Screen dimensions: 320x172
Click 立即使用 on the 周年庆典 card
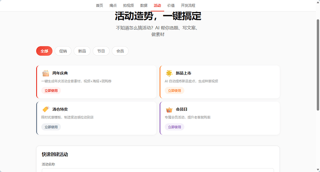(51, 90)
